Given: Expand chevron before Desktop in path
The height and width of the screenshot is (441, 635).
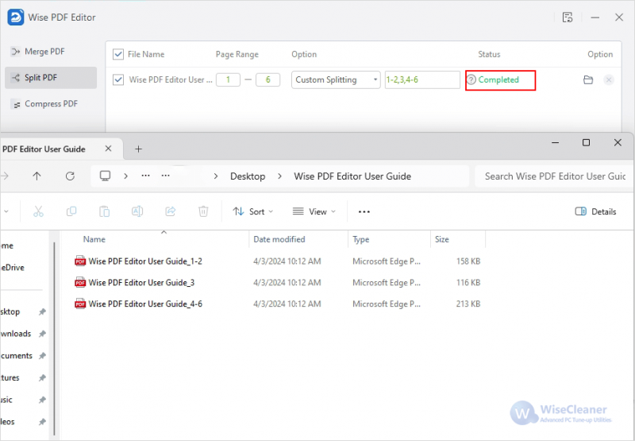Looking at the screenshot, I should click(215, 176).
